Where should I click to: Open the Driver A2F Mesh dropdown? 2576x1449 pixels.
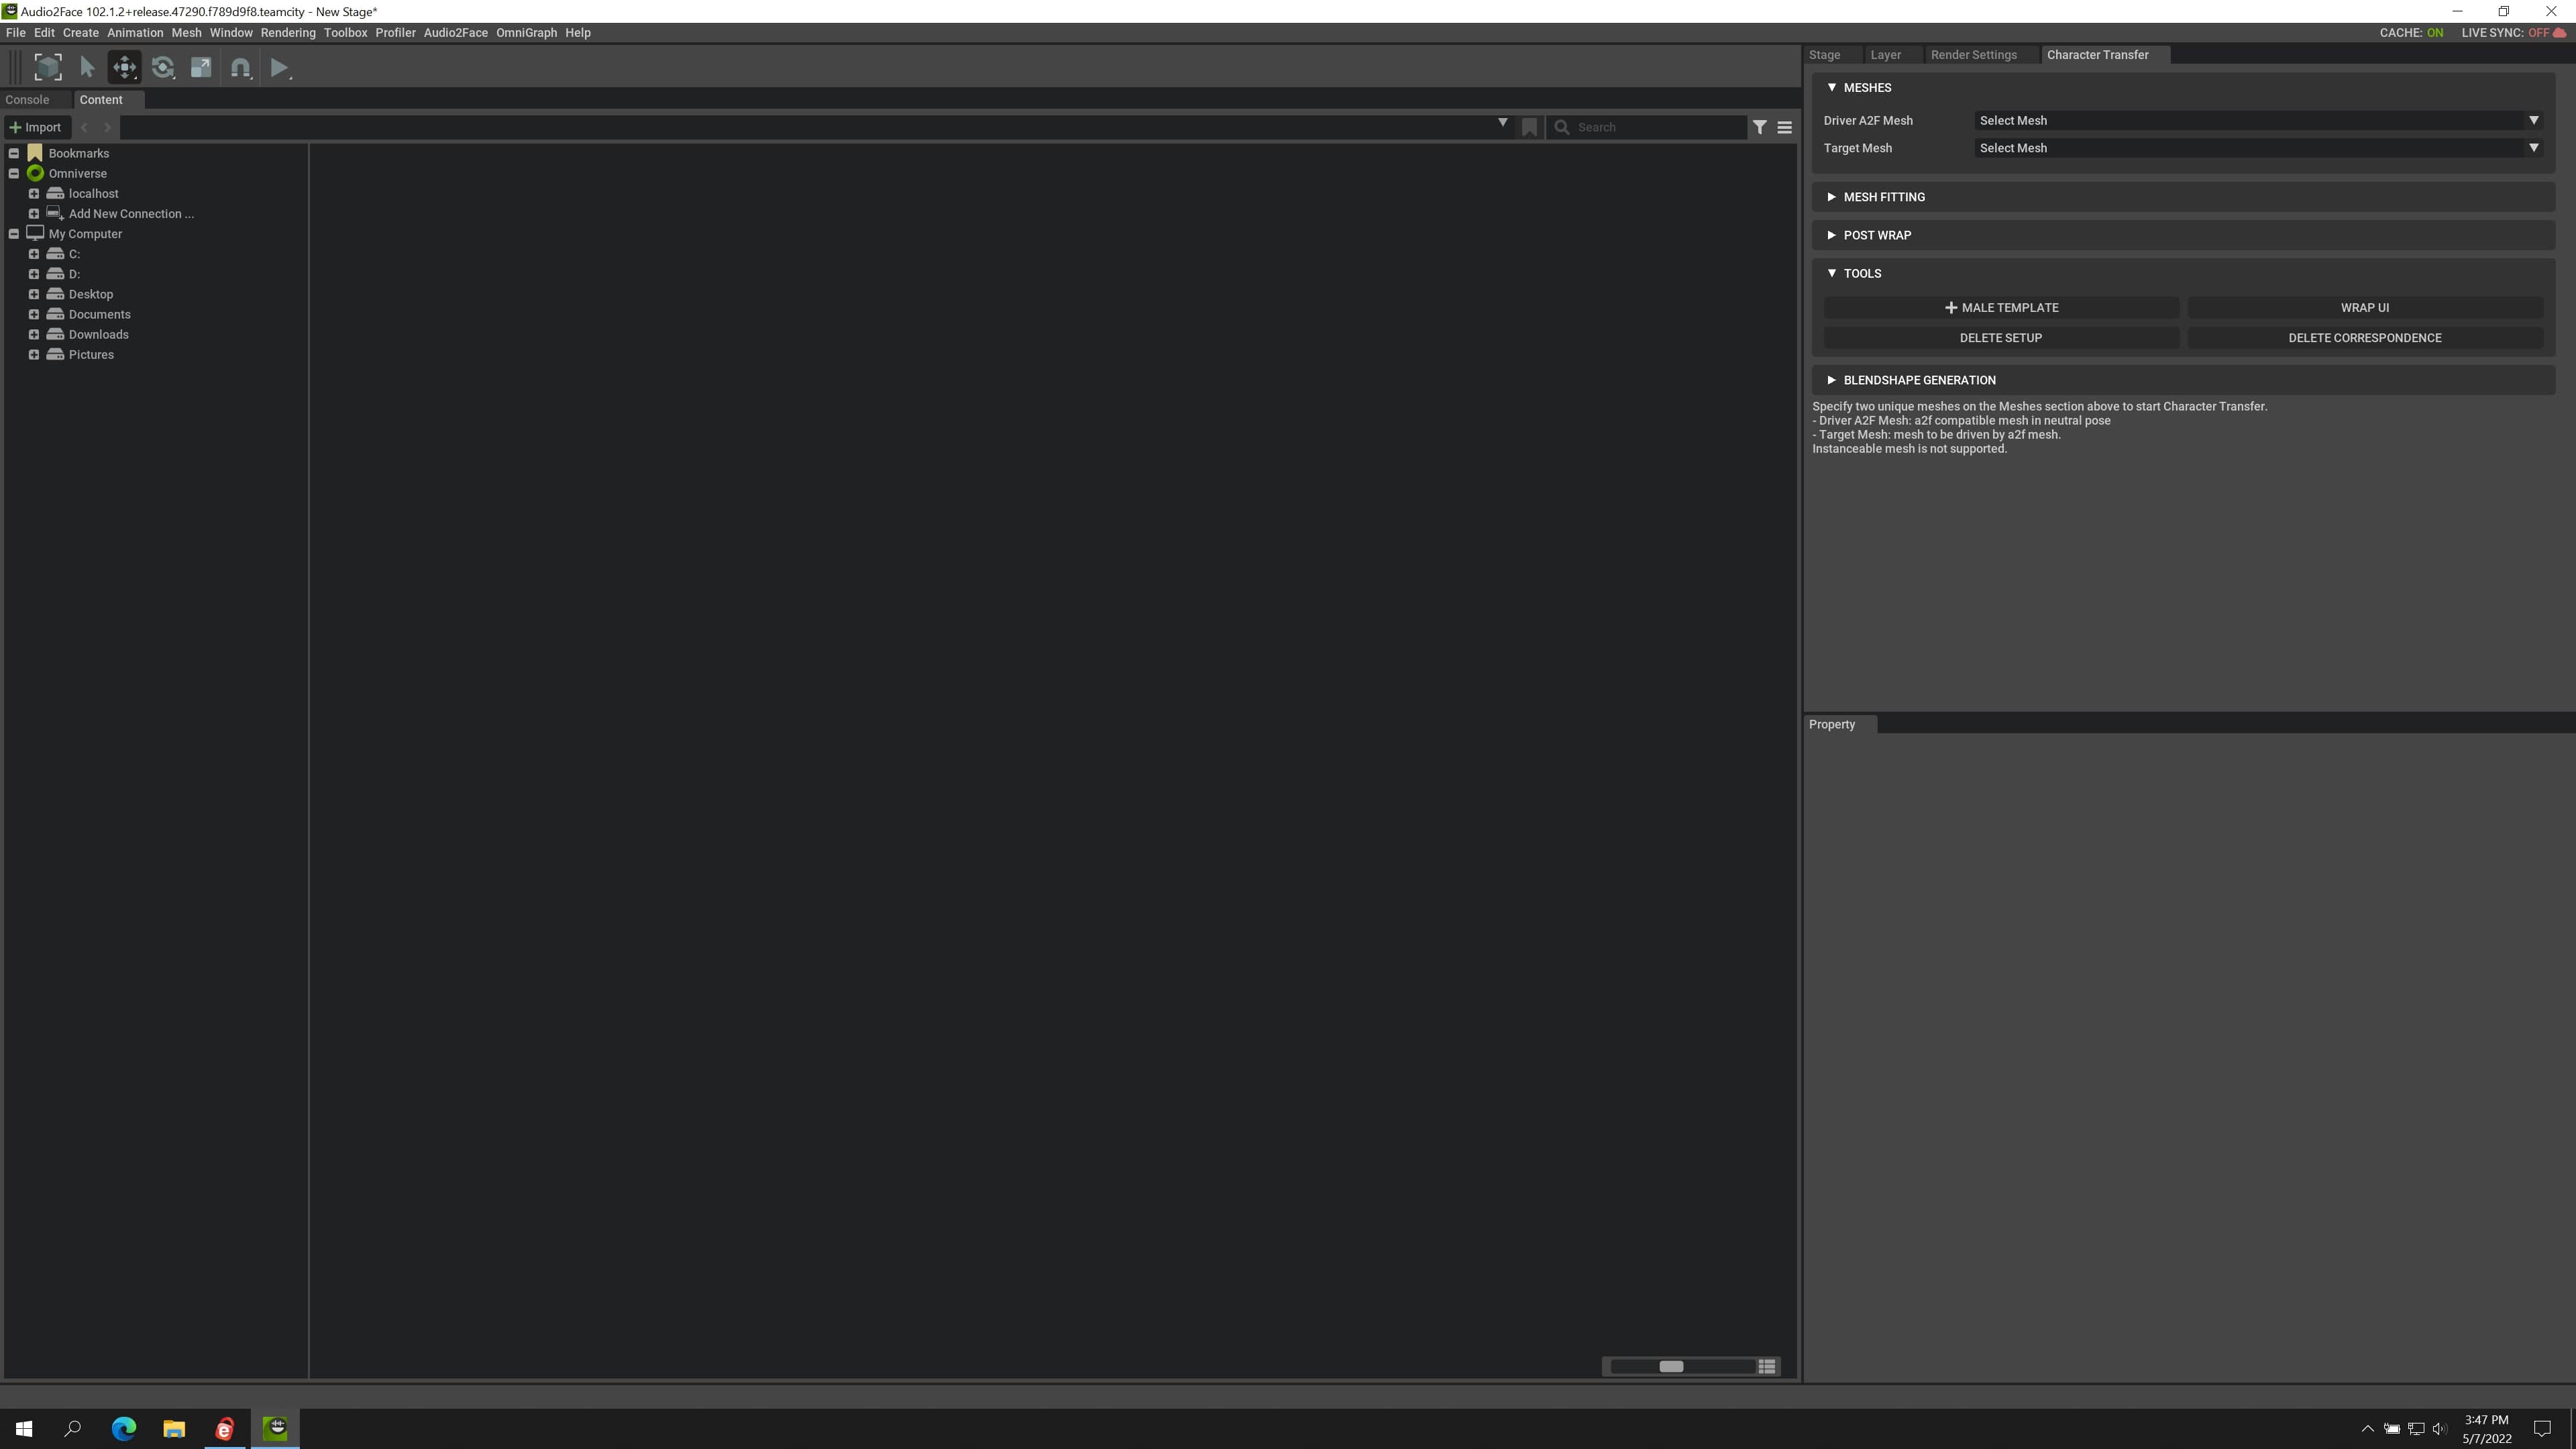click(x=2257, y=120)
